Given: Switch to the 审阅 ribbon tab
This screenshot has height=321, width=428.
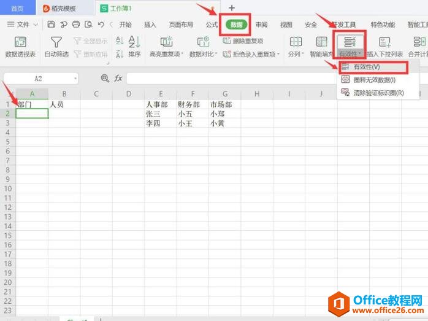Looking at the screenshot, I should coord(261,25).
